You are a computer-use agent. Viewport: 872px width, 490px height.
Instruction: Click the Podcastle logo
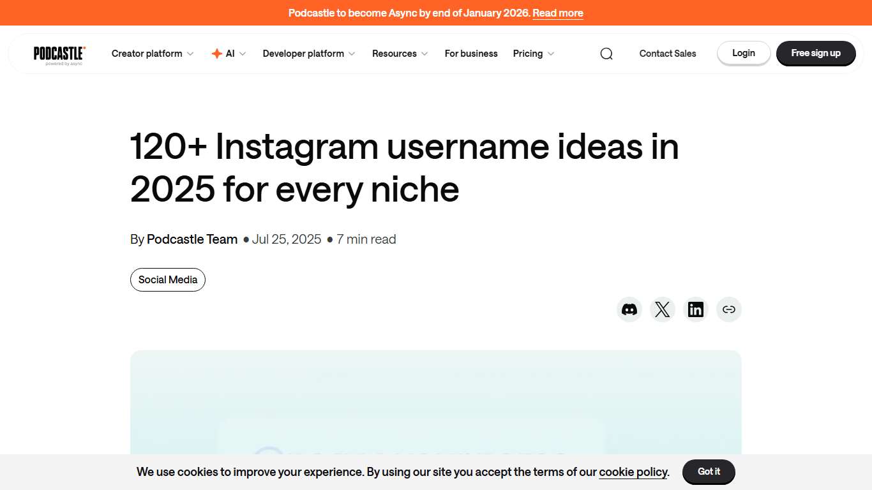(59, 54)
